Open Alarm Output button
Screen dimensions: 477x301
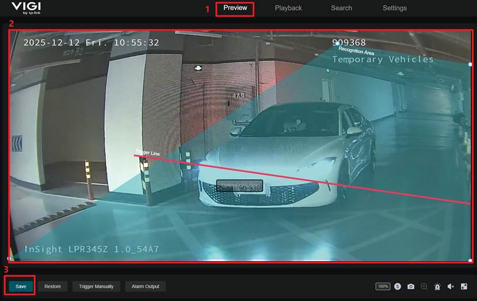[146, 287]
